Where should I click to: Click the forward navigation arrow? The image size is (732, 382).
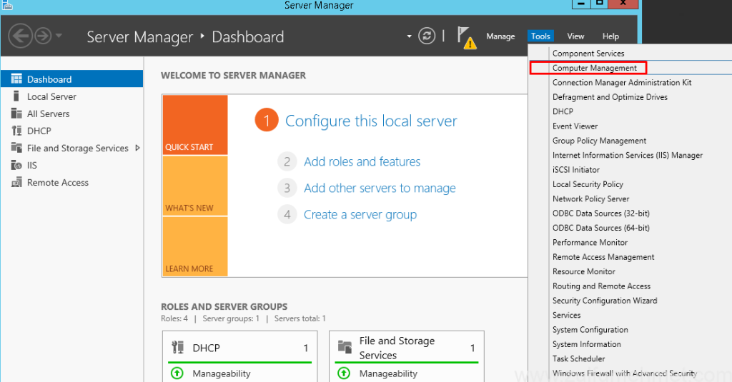(x=43, y=36)
